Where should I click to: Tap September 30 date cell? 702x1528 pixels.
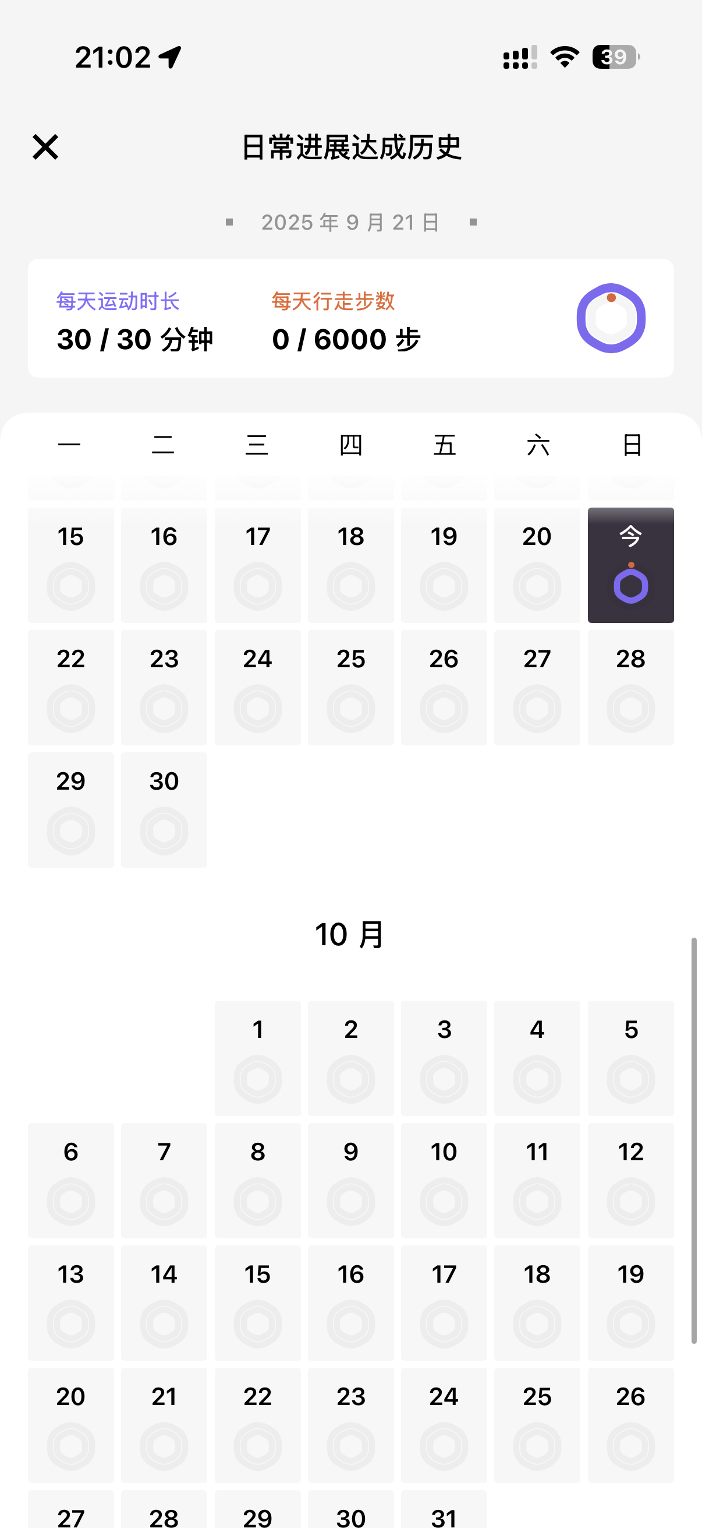[x=164, y=809]
